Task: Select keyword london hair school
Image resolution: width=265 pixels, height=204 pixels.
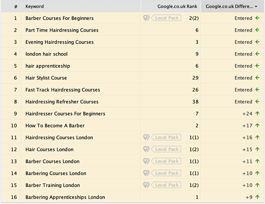Action: (x=47, y=54)
